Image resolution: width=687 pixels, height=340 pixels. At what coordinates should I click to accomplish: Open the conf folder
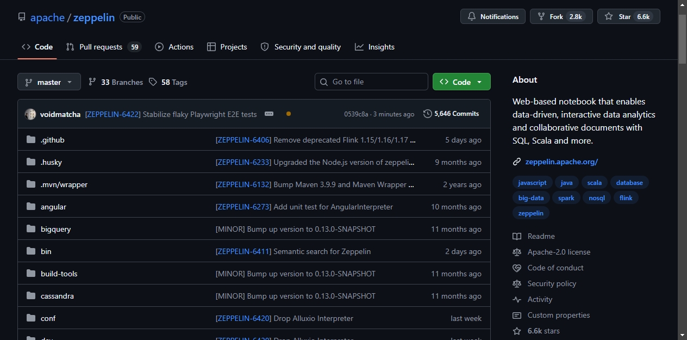pyautogui.click(x=48, y=318)
